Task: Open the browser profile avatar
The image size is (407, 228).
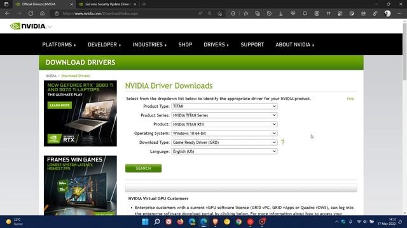Action: 387,13
